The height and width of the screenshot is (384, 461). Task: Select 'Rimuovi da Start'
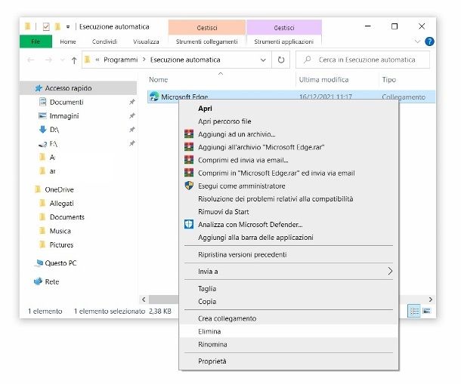[289, 211]
